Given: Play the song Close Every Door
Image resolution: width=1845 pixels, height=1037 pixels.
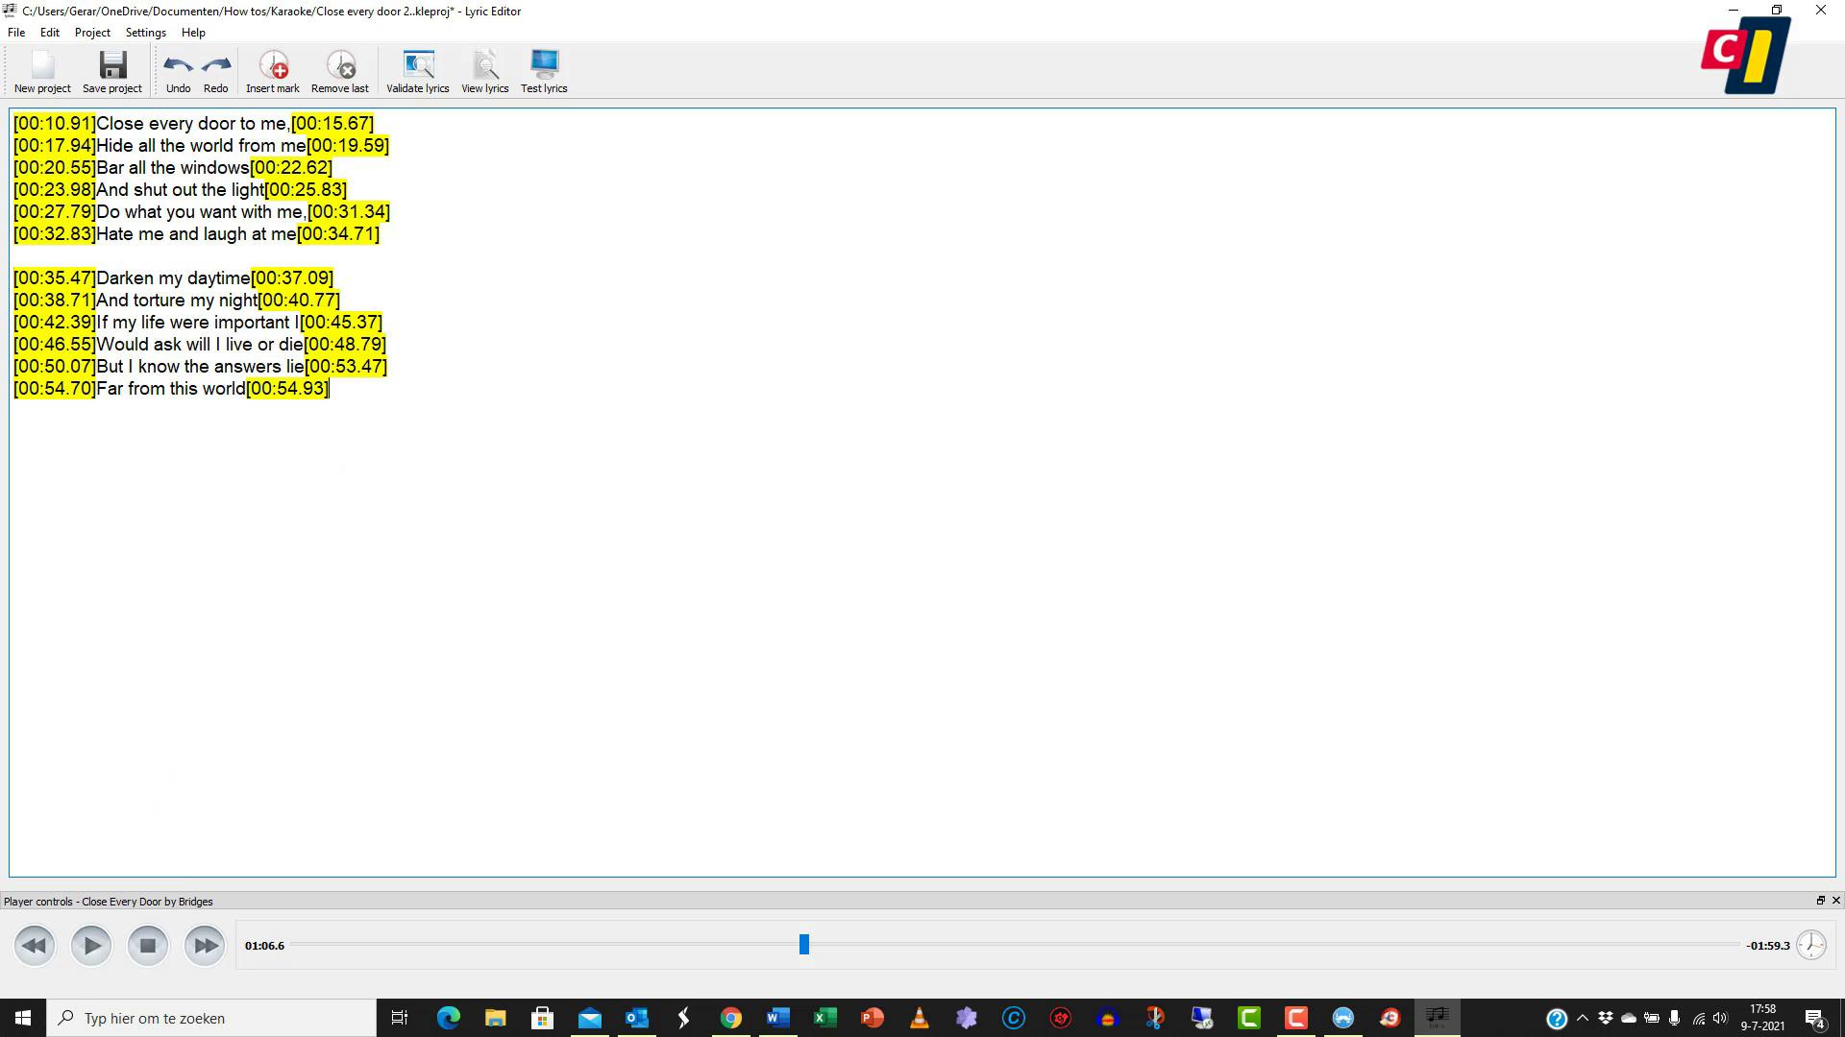Looking at the screenshot, I should [x=90, y=945].
